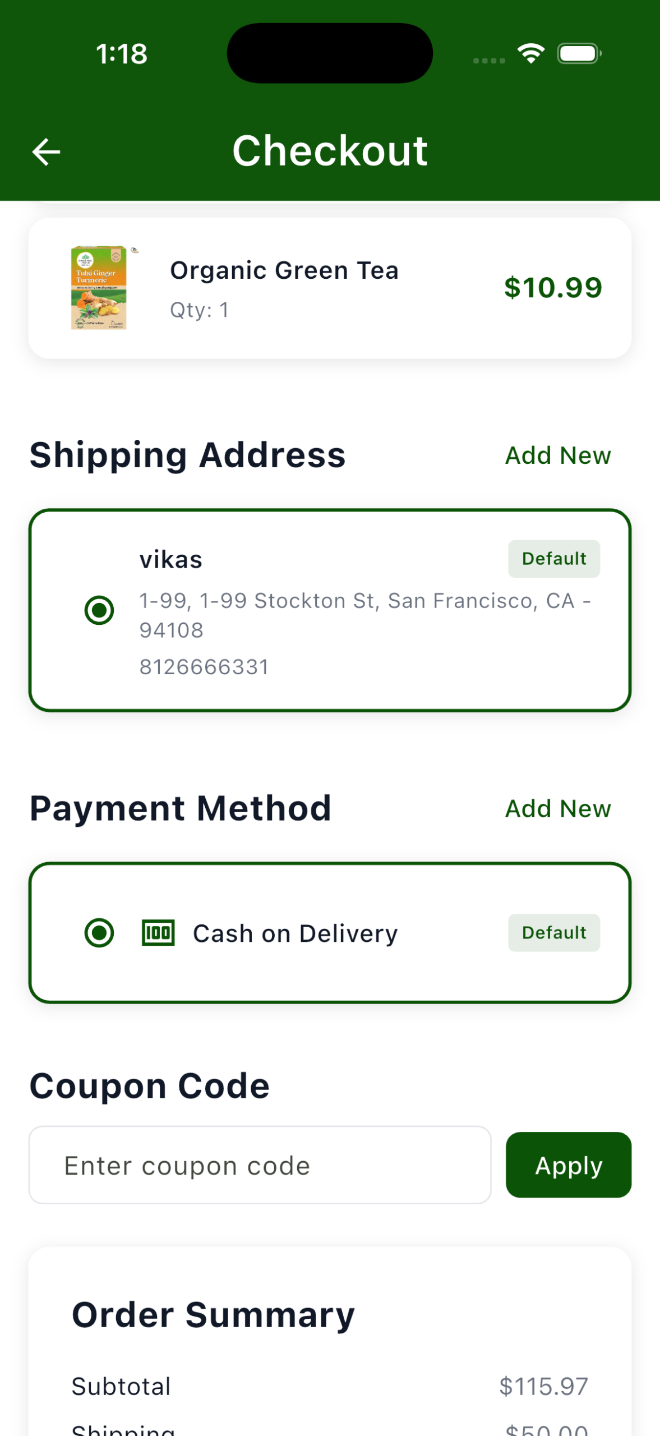Tap the Organic Green Tea item name
Screen dimensions: 660x1436
pos(284,271)
